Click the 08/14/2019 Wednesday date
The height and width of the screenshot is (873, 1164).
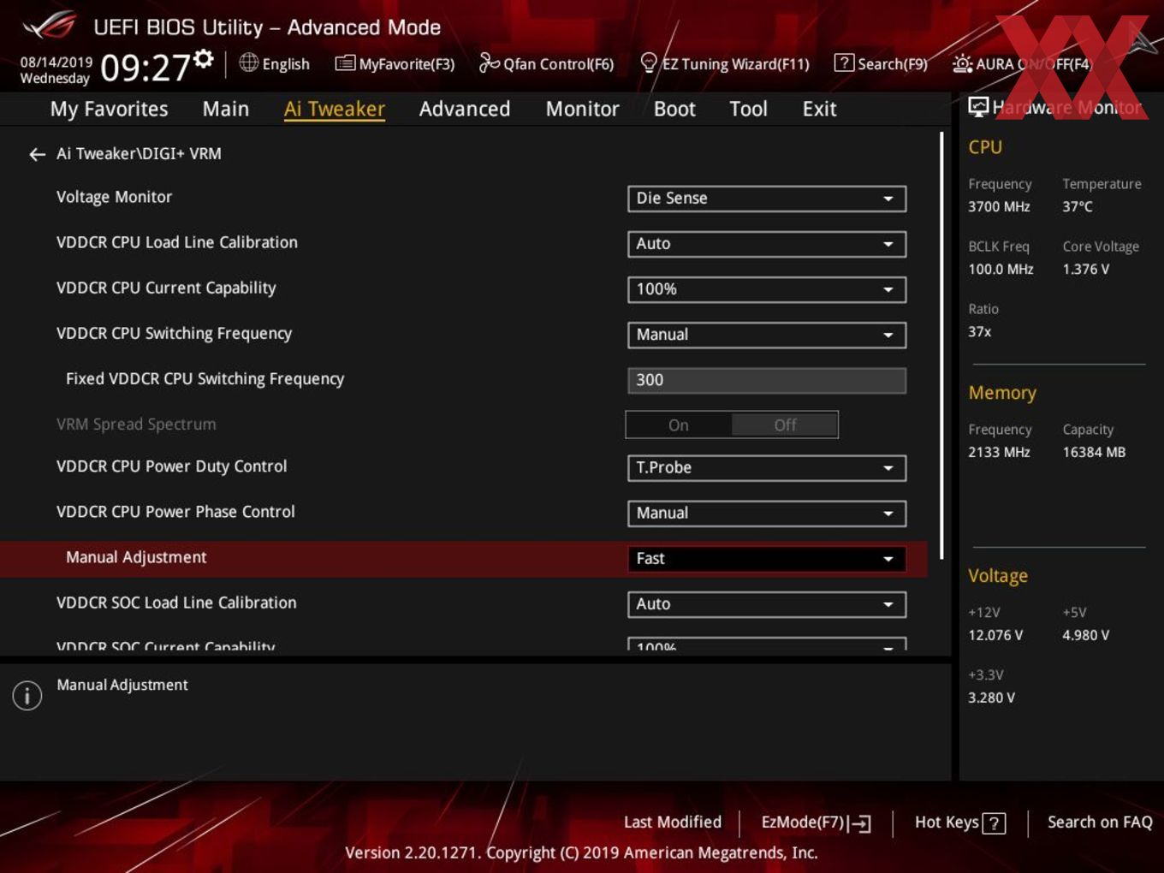coord(56,70)
